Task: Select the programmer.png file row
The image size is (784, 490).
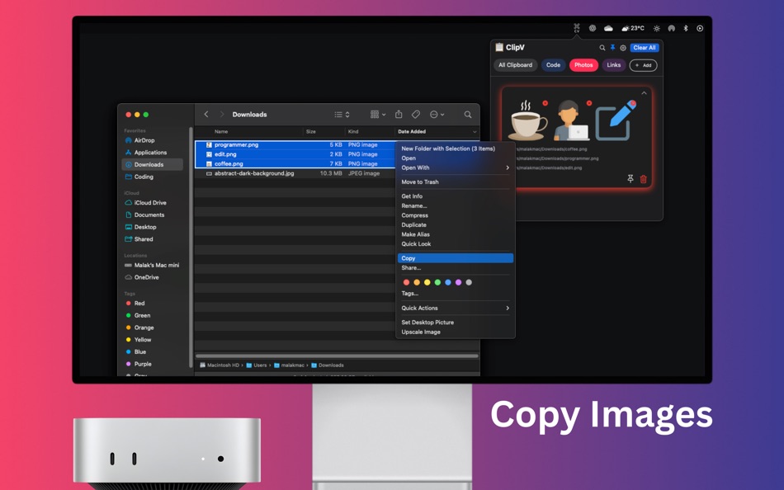Action: (295, 144)
